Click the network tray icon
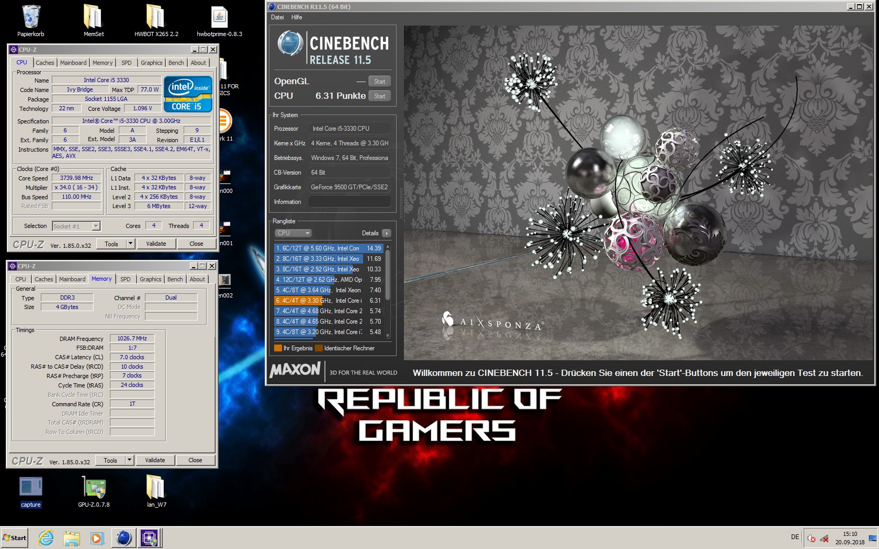Viewport: 879px width, 549px height. click(x=824, y=538)
